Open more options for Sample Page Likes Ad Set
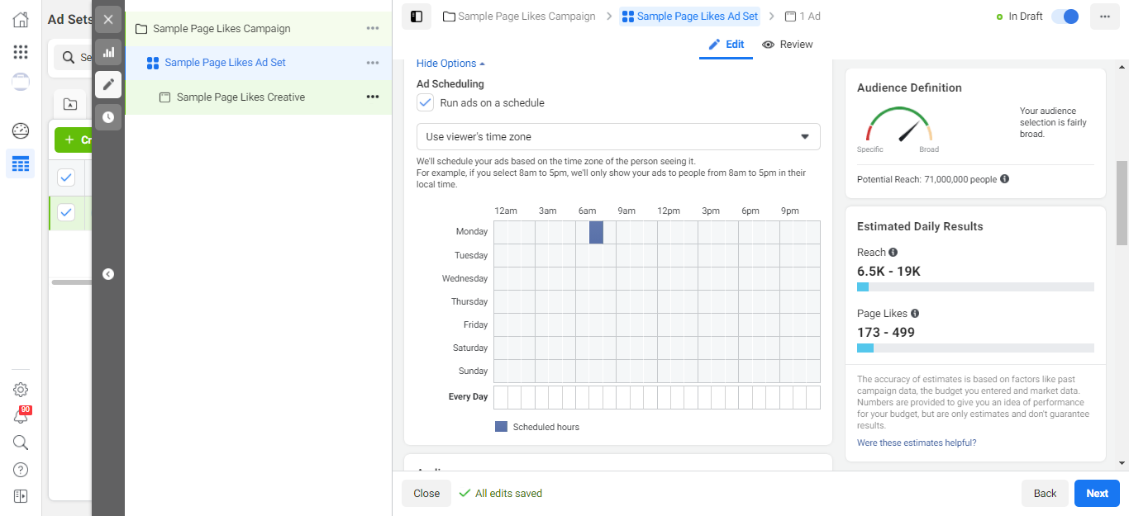This screenshot has width=1129, height=516. [x=373, y=63]
